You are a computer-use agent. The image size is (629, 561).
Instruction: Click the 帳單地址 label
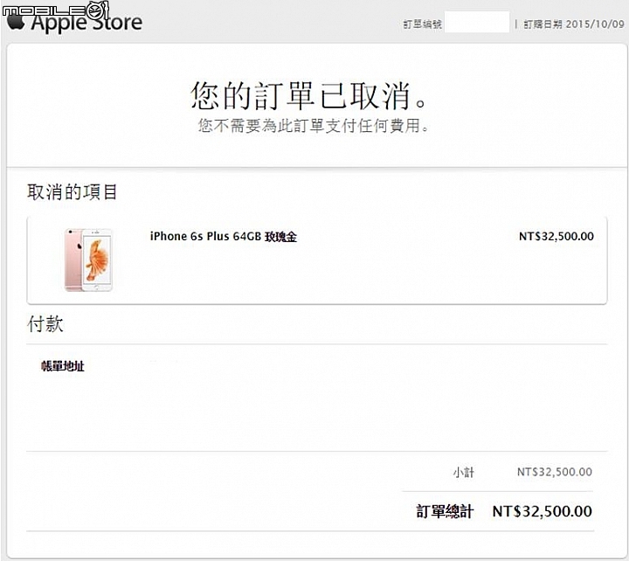click(63, 366)
